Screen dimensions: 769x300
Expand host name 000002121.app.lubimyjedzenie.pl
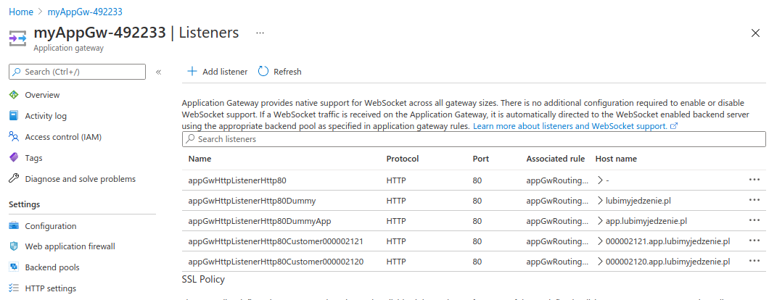click(600, 241)
